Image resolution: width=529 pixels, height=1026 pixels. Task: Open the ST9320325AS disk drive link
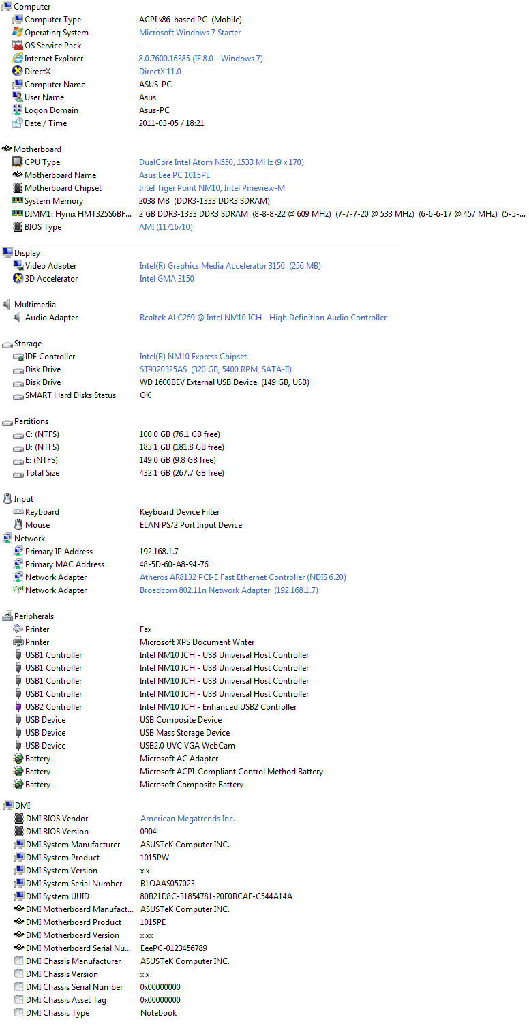point(215,369)
